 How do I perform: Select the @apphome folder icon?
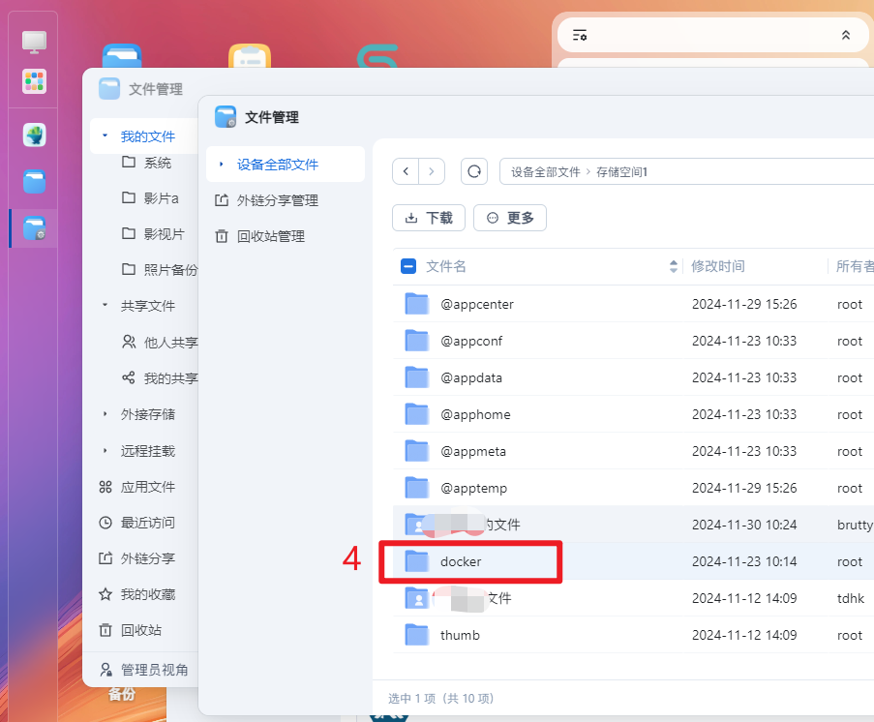(x=416, y=414)
